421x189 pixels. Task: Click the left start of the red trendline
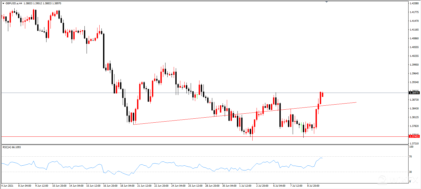click(x=134, y=124)
